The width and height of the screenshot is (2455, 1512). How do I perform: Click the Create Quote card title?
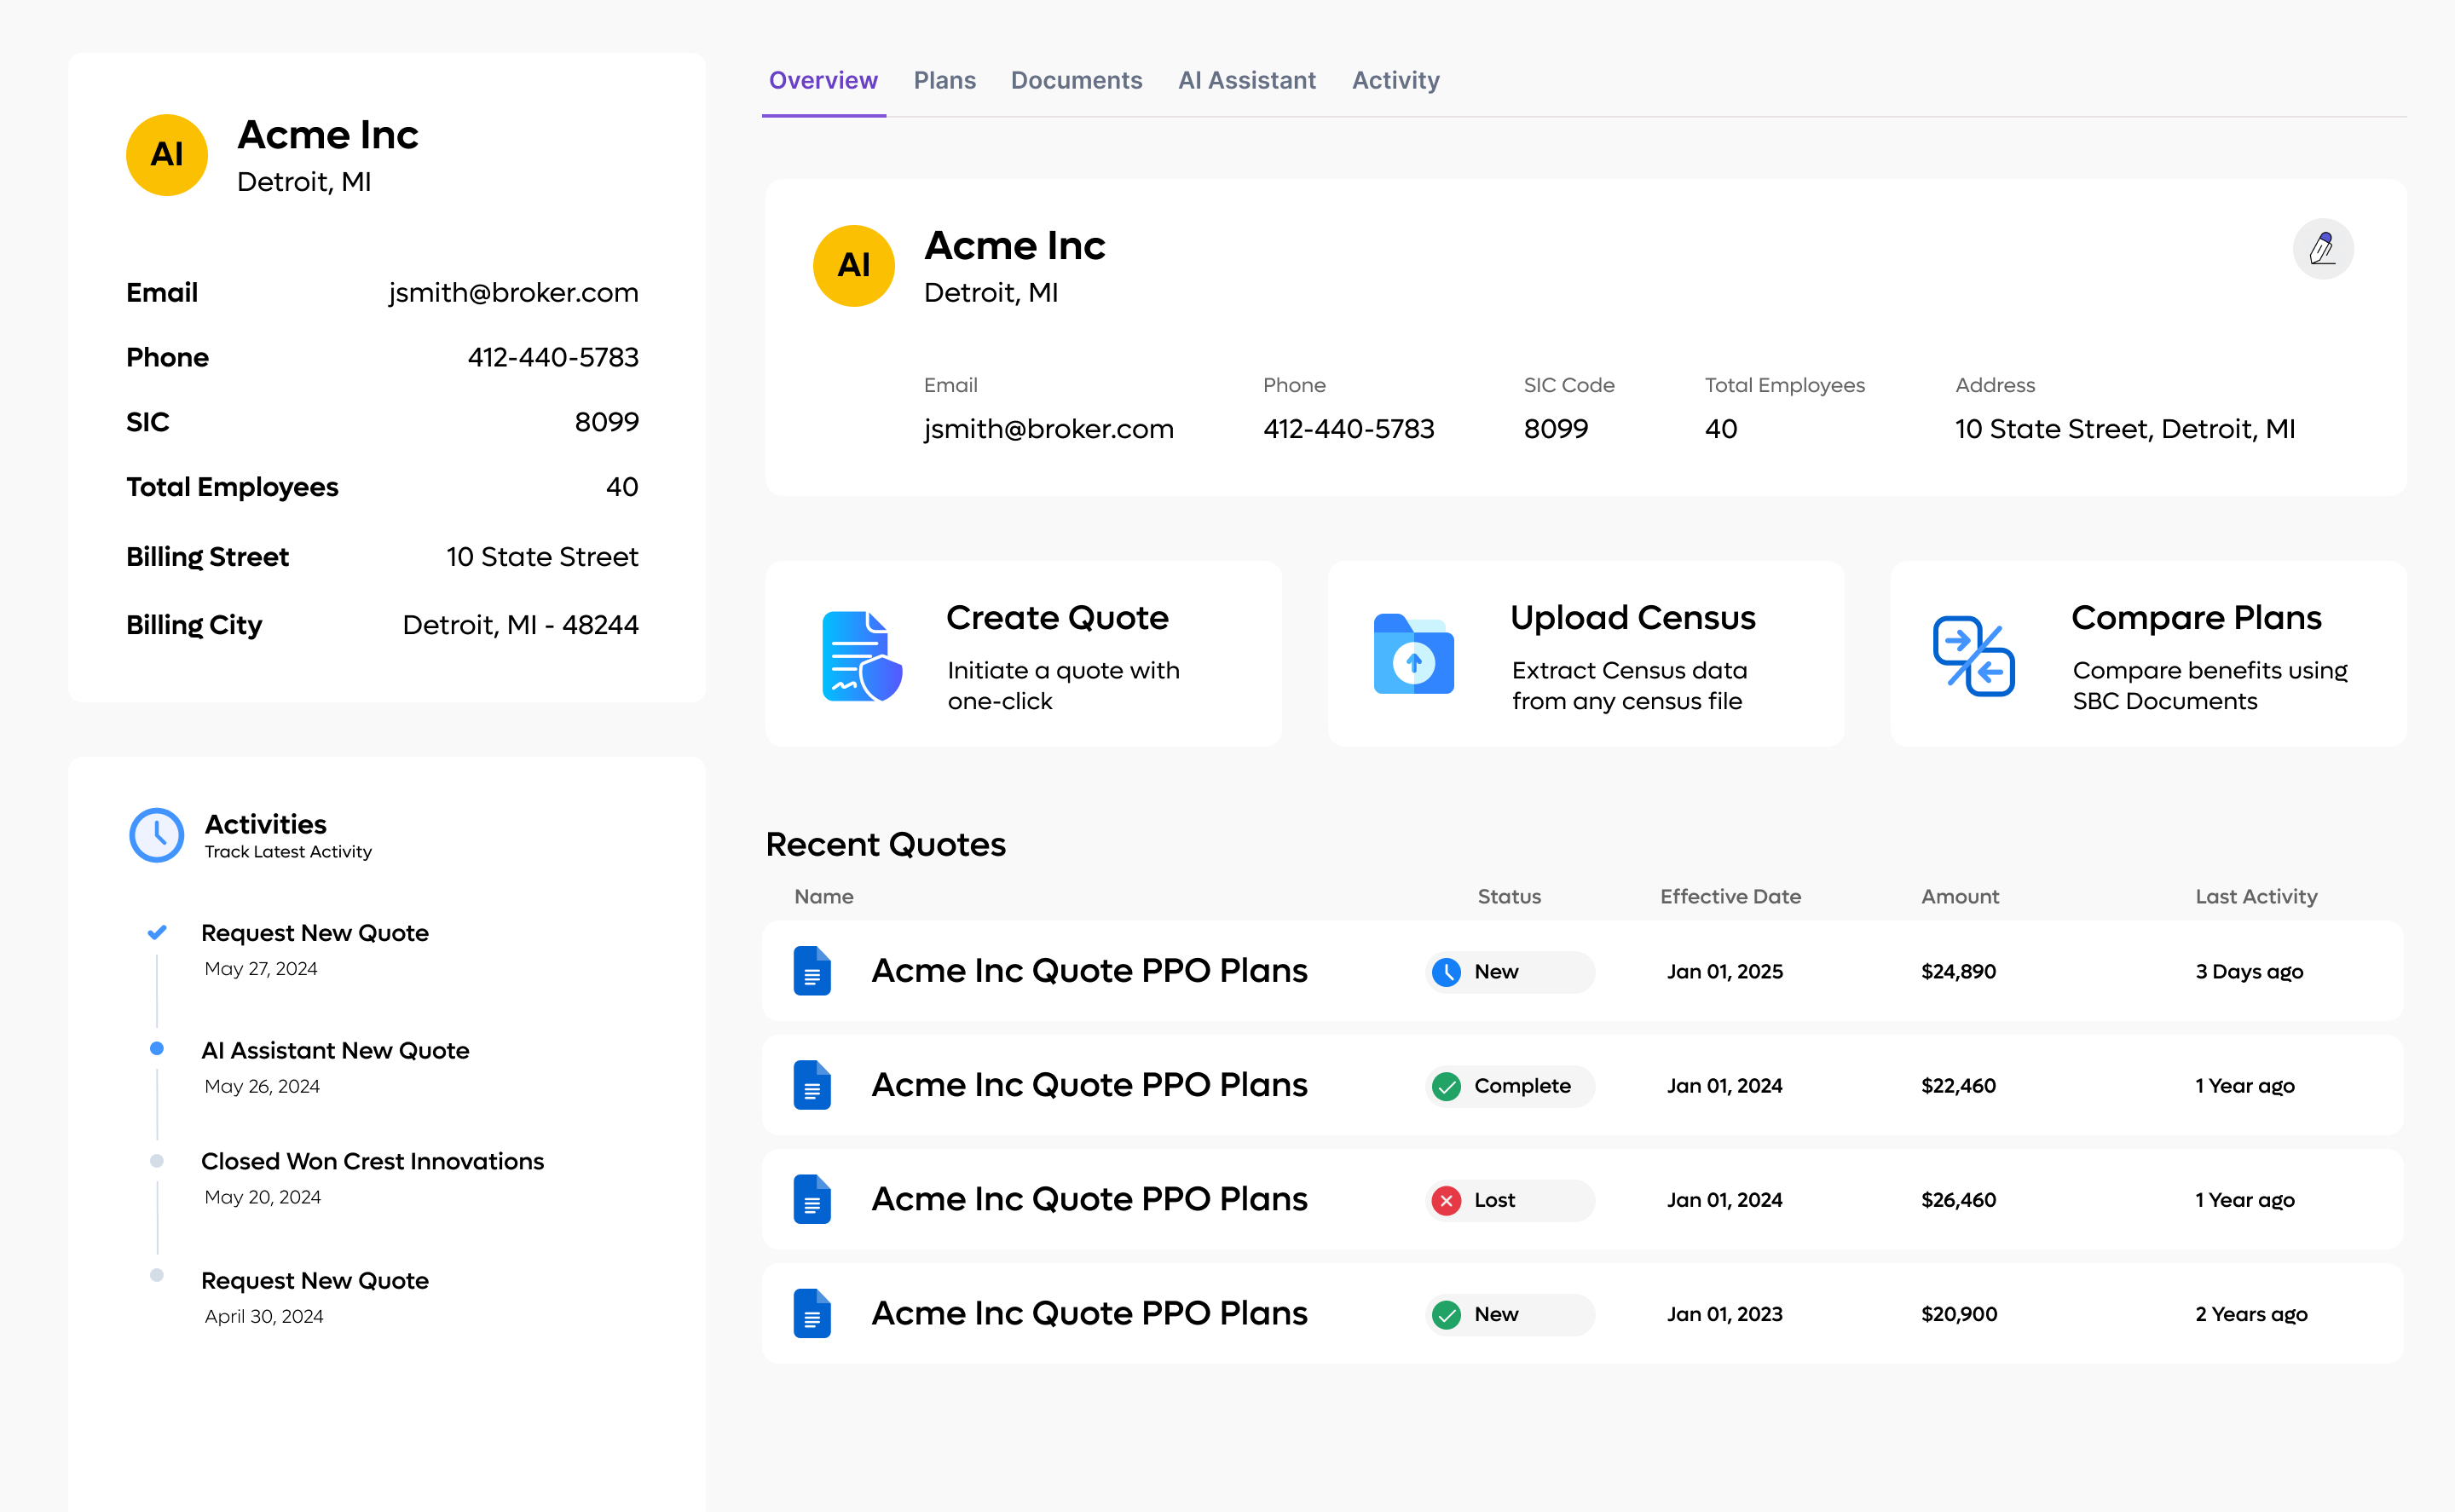point(1057,618)
